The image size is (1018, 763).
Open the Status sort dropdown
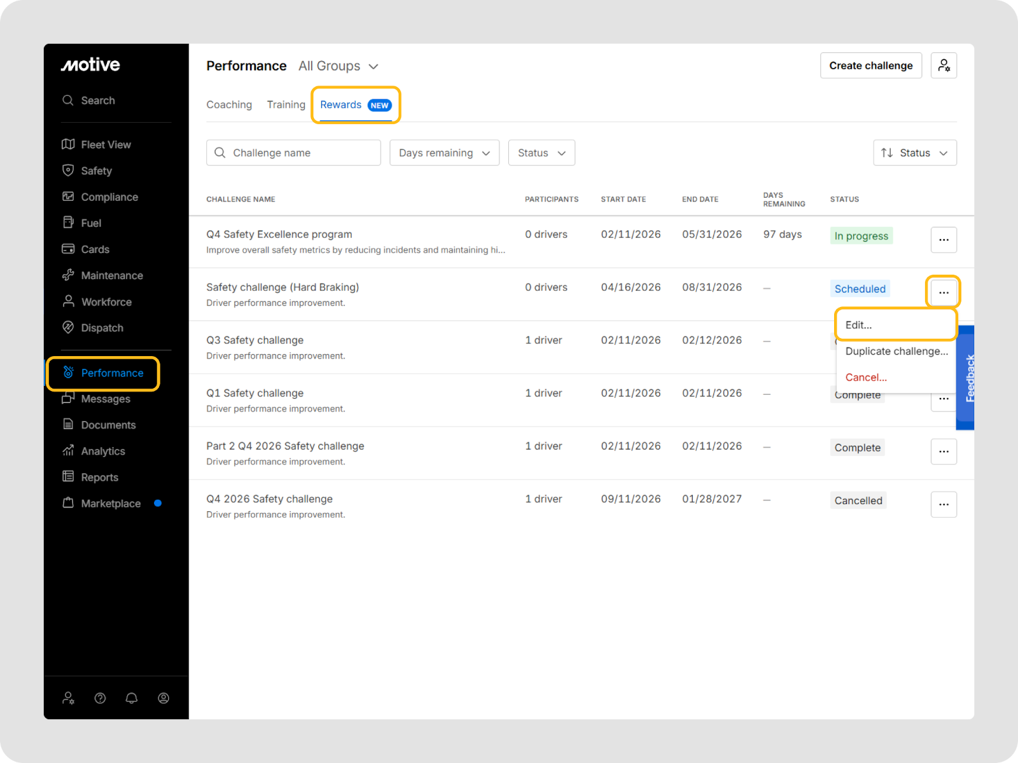[914, 153]
